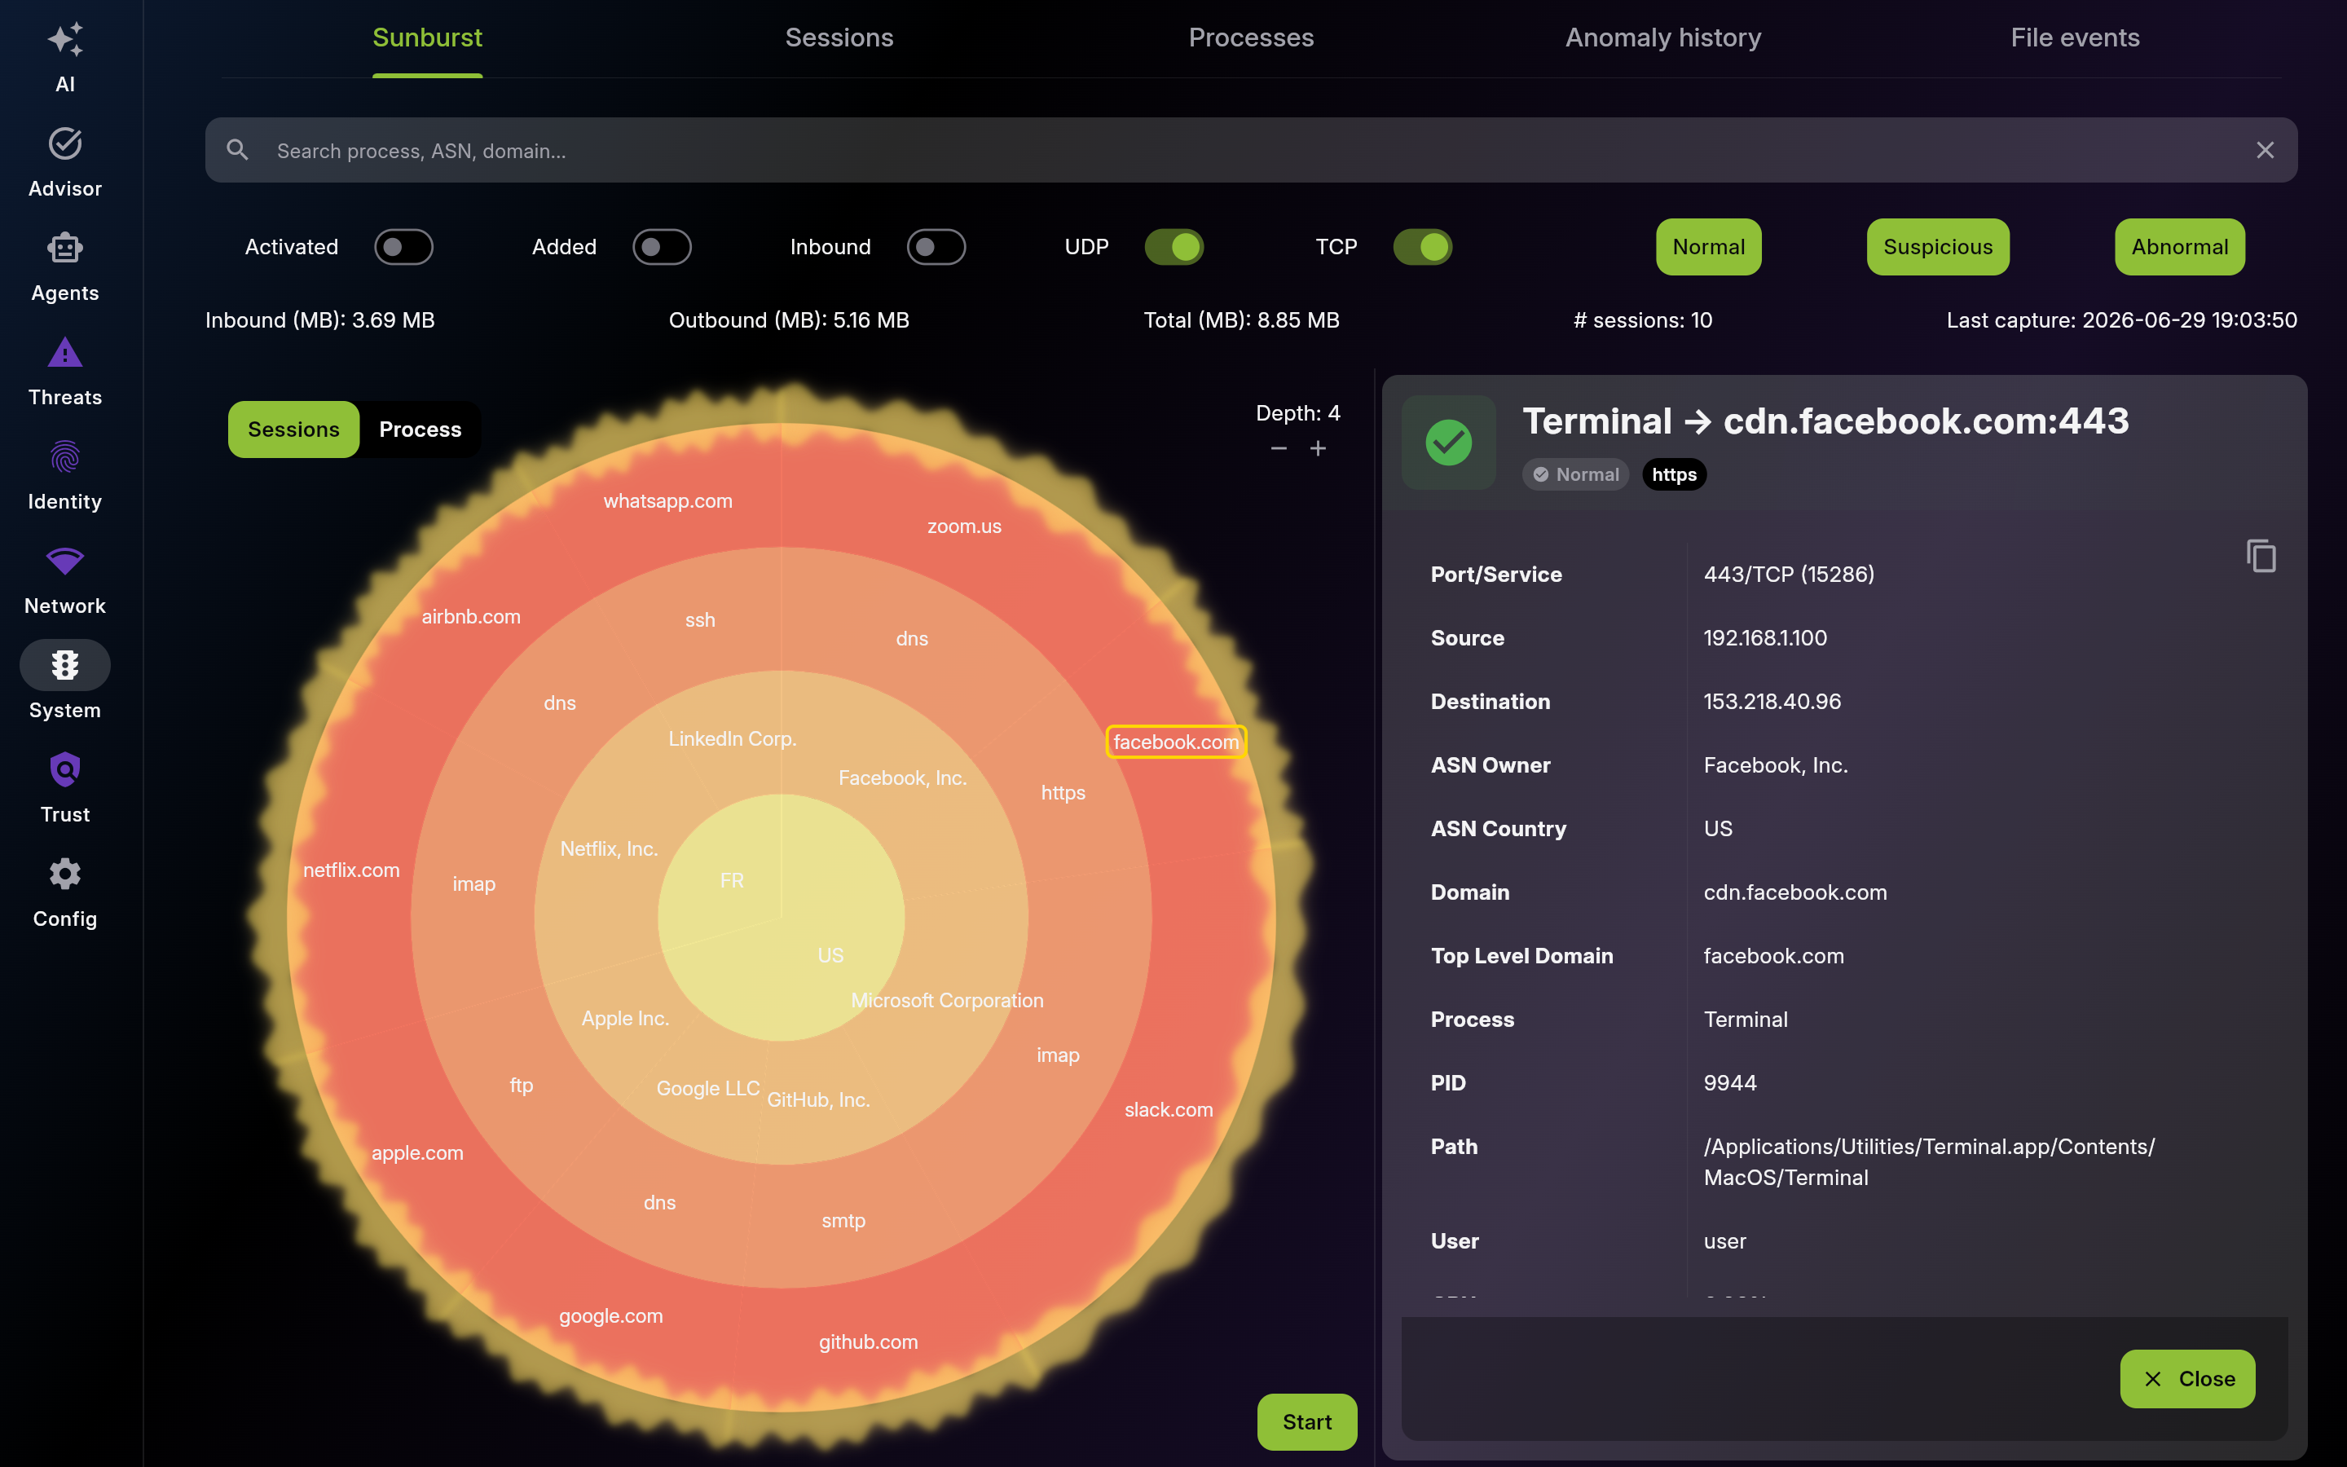Click the https protocol tag
This screenshot has height=1467, width=2347.
(1674, 474)
